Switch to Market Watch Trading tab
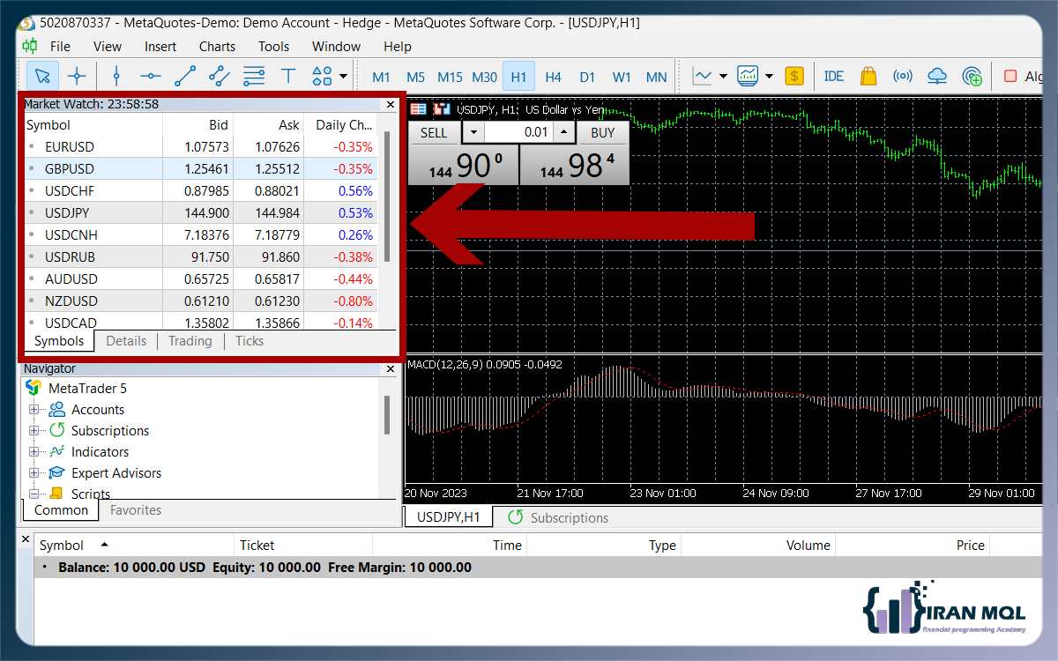 tap(190, 341)
